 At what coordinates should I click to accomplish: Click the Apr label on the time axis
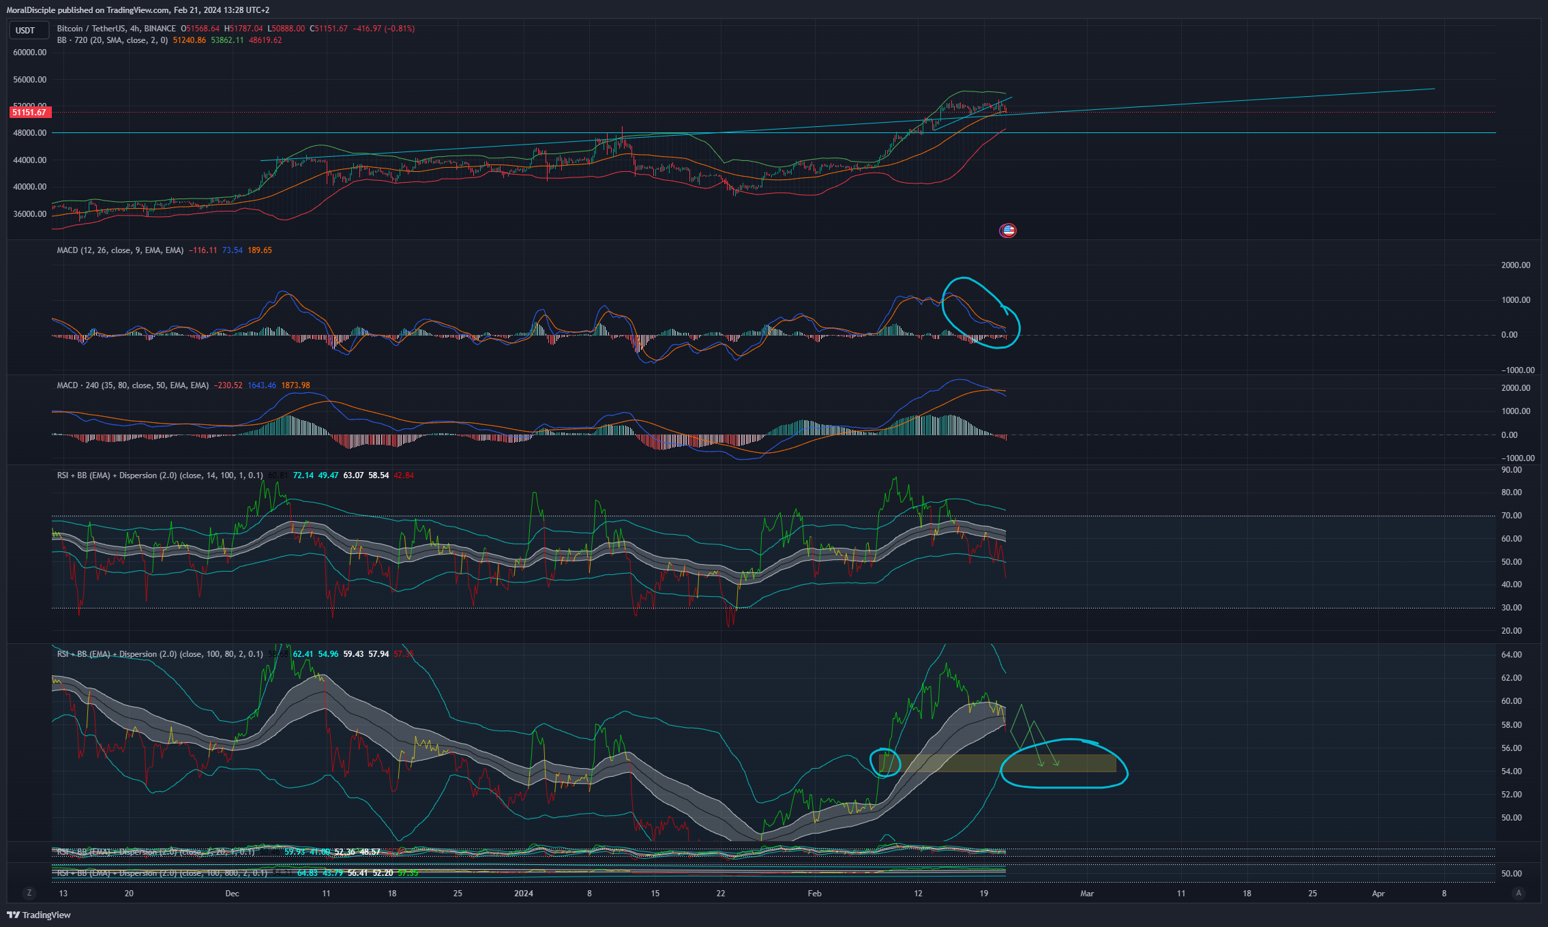tap(1378, 894)
